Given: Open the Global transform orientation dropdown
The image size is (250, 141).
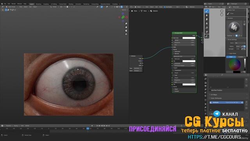Looking at the screenshot, I should click(x=54, y=7).
